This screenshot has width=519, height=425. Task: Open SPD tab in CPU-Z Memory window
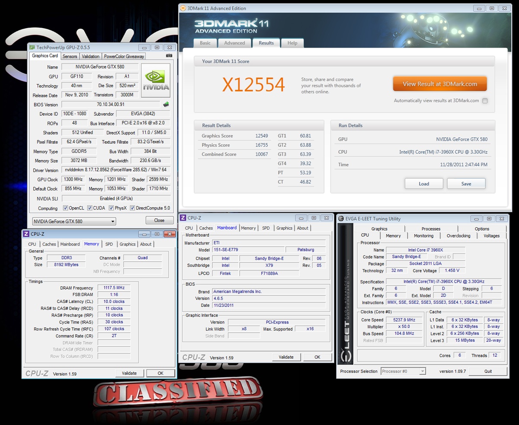coord(109,244)
